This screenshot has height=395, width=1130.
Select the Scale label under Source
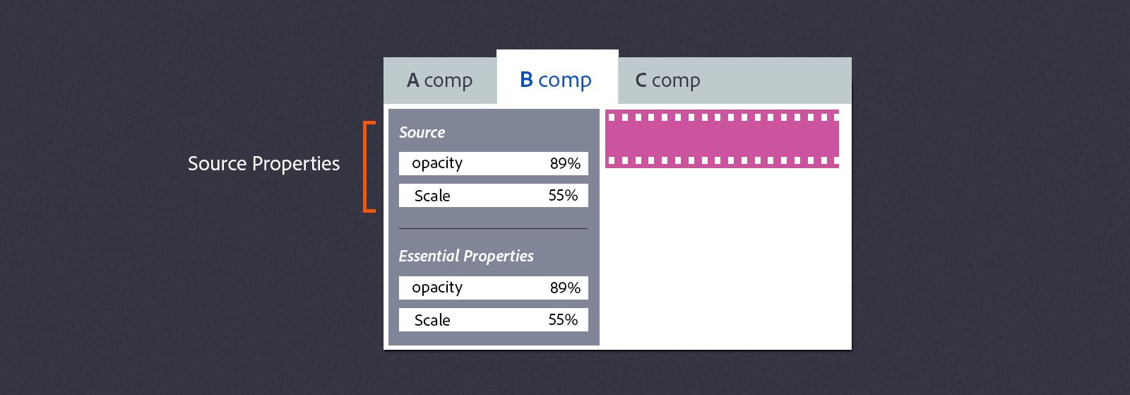[x=432, y=196]
